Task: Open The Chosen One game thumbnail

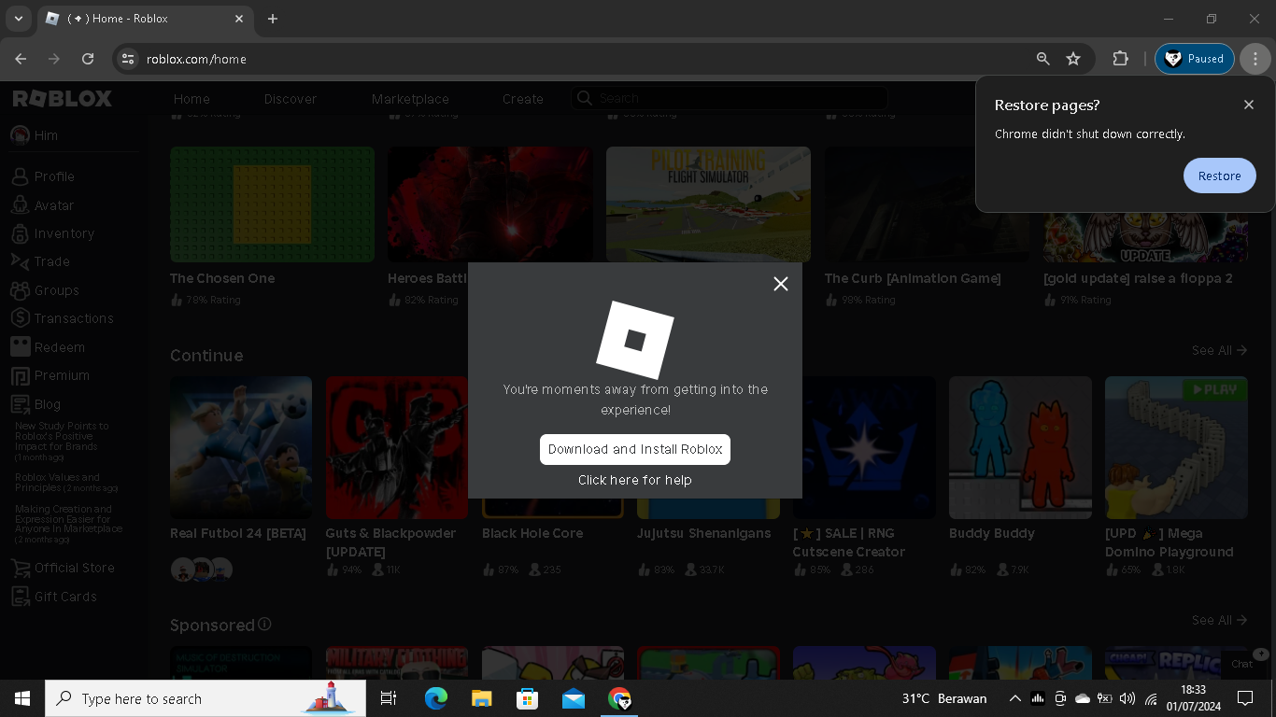Action: pyautogui.click(x=272, y=204)
